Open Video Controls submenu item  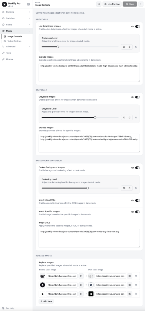pos(14,41)
